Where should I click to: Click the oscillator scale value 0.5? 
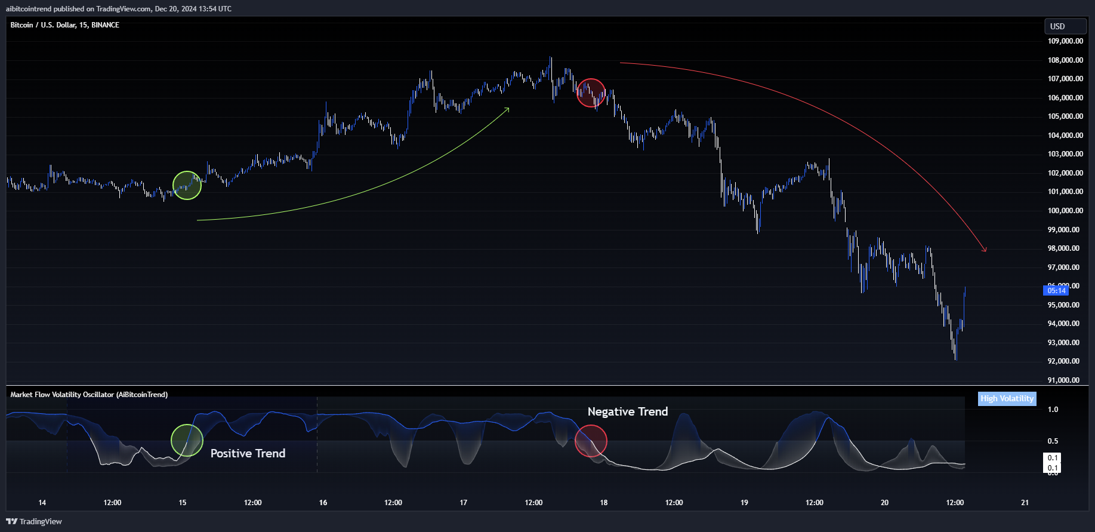pyautogui.click(x=1053, y=441)
